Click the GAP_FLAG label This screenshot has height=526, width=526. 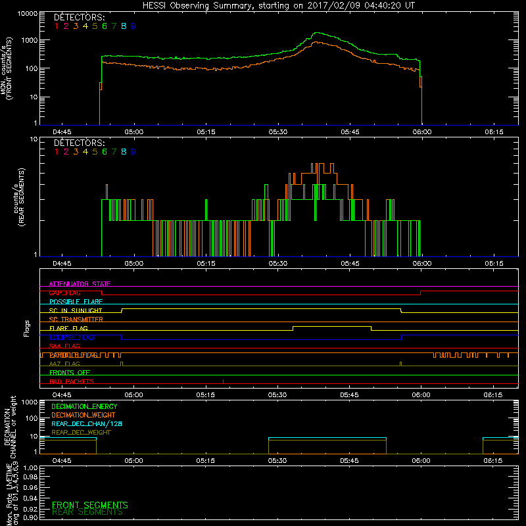pyautogui.click(x=64, y=293)
